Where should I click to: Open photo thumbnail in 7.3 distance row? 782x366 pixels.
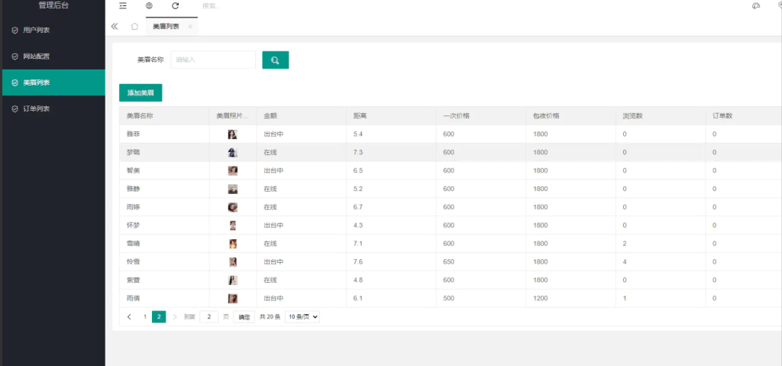click(x=232, y=152)
